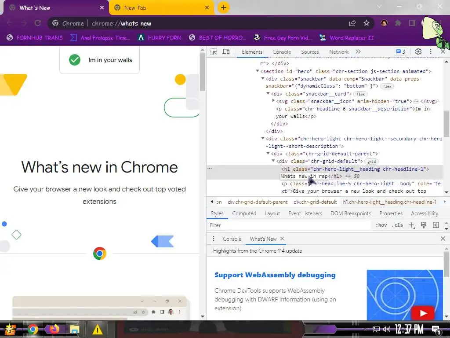Activate the inspect element picker icon

click(x=214, y=52)
